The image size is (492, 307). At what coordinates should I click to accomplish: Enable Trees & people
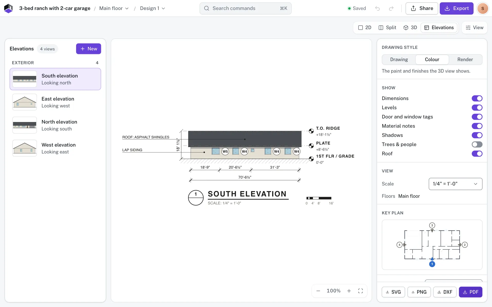[477, 145]
